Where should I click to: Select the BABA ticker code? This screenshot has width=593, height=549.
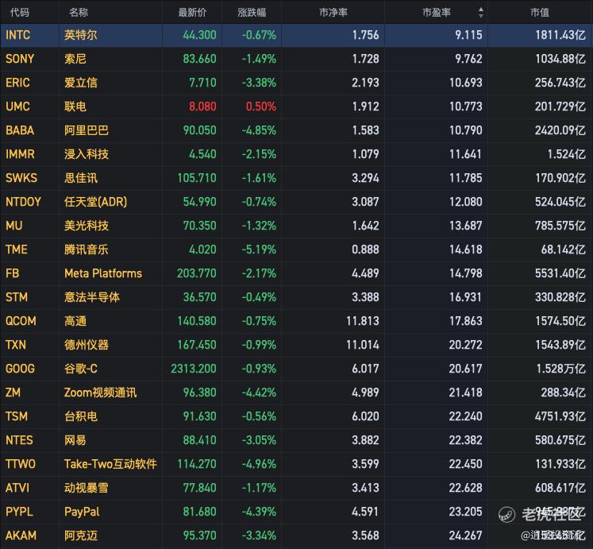coord(20,130)
